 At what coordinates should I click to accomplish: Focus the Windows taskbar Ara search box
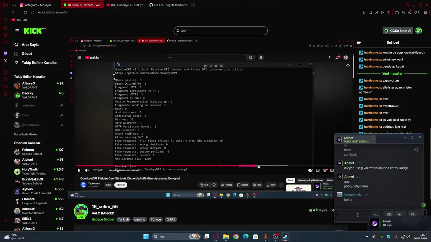(x=176, y=237)
